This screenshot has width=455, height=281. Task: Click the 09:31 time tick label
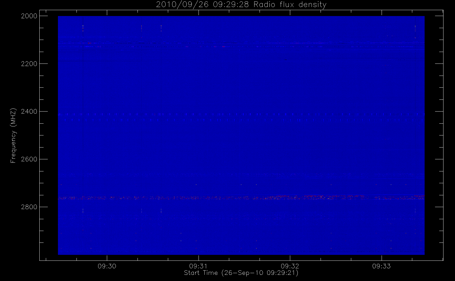199,266
